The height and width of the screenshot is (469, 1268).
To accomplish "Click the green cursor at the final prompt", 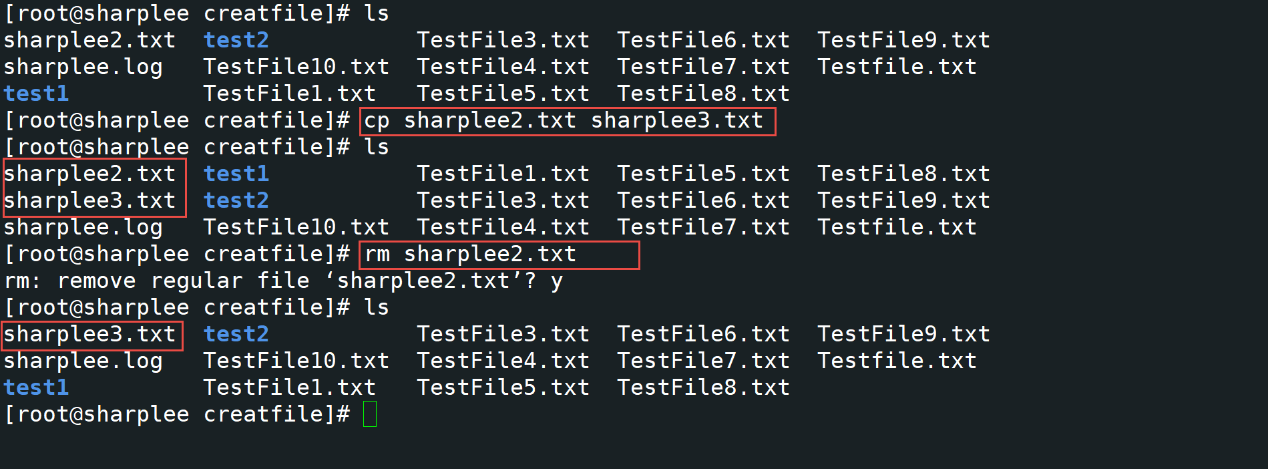I will [x=370, y=414].
